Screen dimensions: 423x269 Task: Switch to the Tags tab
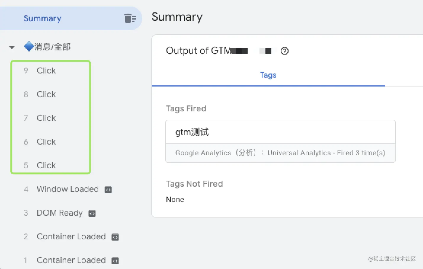pyautogui.click(x=268, y=75)
